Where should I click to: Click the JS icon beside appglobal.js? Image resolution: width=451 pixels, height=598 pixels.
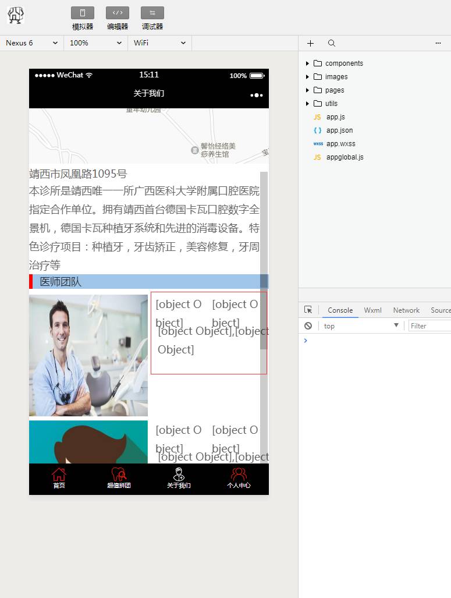pyautogui.click(x=317, y=157)
